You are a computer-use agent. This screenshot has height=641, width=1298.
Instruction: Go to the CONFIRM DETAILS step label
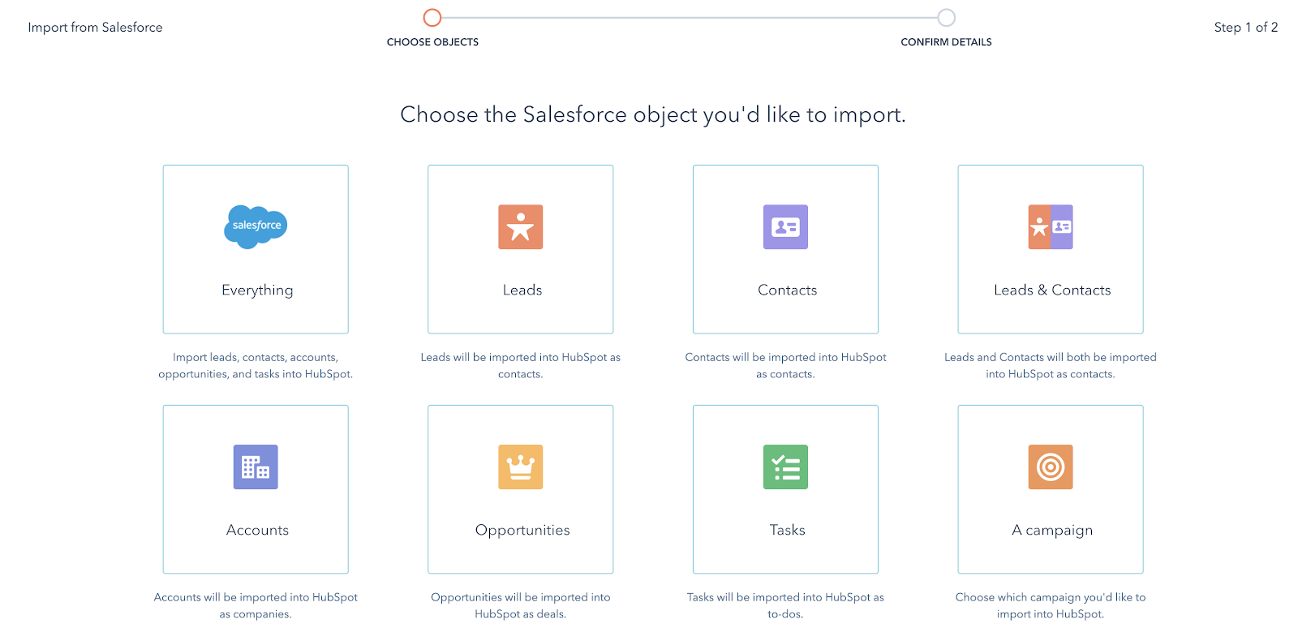tap(946, 42)
